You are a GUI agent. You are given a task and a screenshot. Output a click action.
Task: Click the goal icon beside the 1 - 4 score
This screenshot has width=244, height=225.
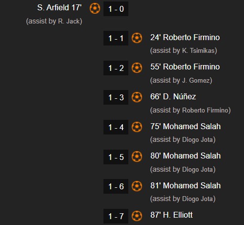coord(137,127)
